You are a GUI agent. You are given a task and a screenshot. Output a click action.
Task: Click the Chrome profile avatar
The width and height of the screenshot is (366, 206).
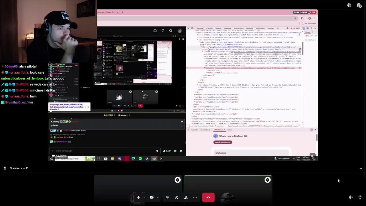(x=310, y=18)
